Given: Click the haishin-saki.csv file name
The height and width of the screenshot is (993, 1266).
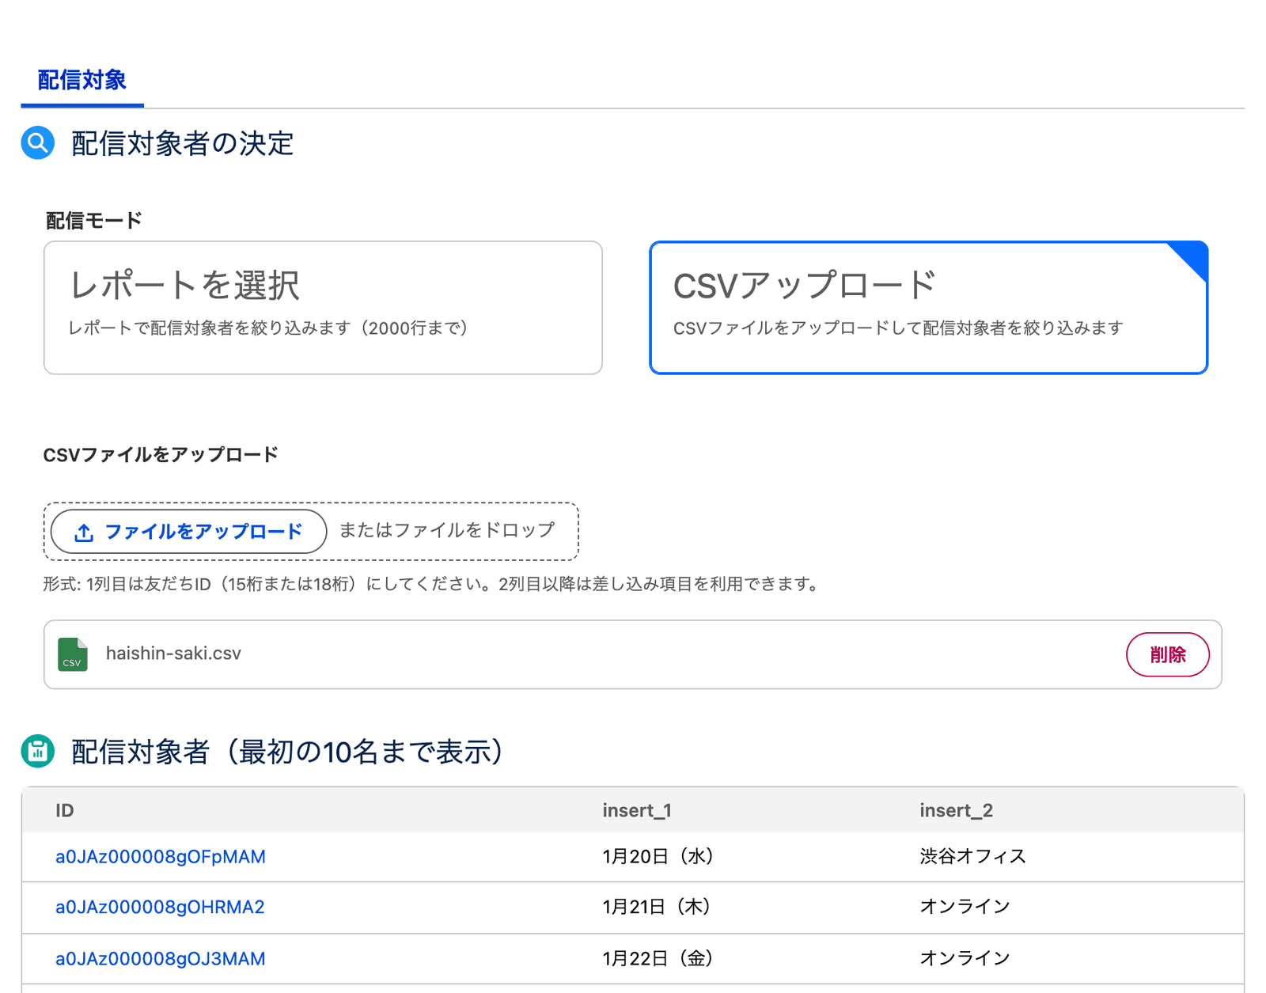Looking at the screenshot, I should tap(173, 654).
